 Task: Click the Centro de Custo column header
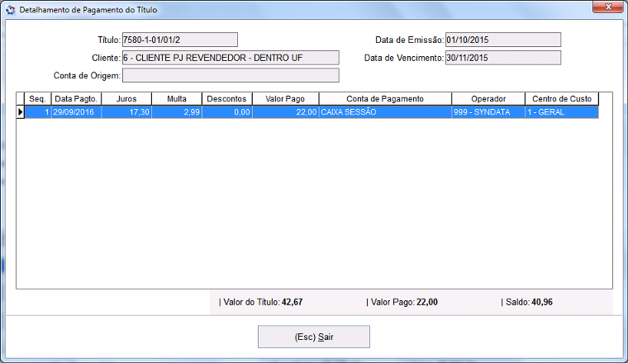pos(561,99)
